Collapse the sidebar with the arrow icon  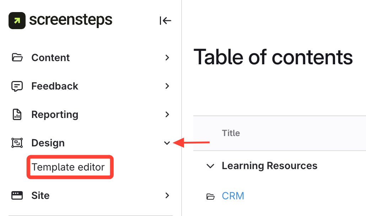coord(165,21)
